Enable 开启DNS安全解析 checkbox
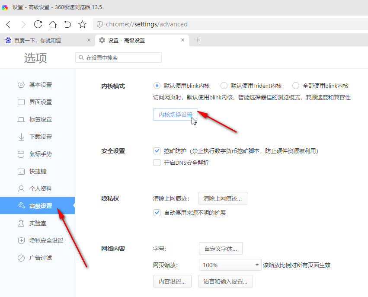This screenshot has height=297, width=368. click(x=157, y=163)
